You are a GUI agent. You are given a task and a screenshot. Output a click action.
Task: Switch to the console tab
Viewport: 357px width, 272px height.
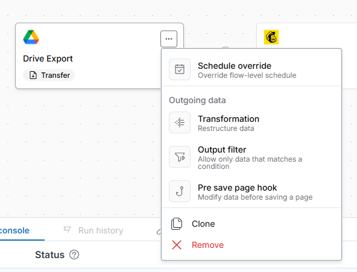click(14, 230)
